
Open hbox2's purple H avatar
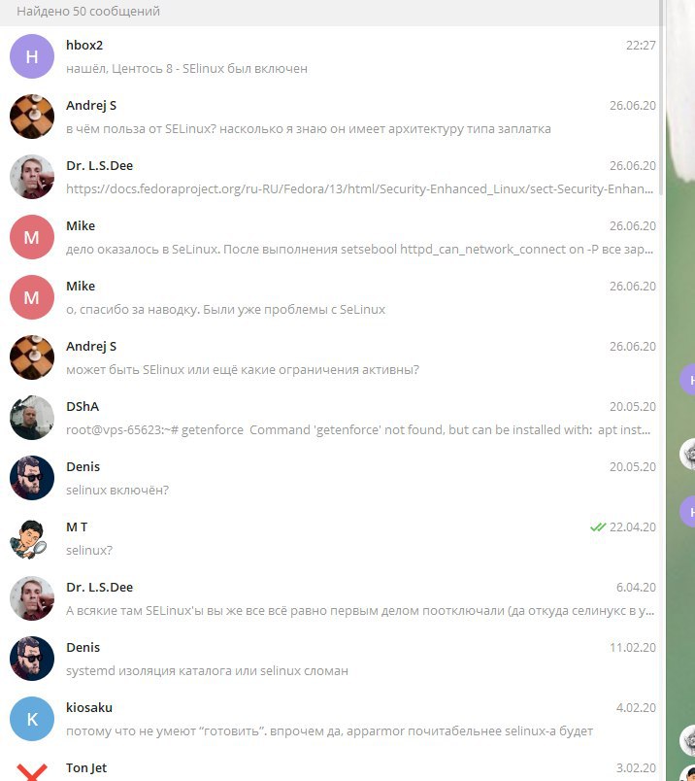point(32,56)
